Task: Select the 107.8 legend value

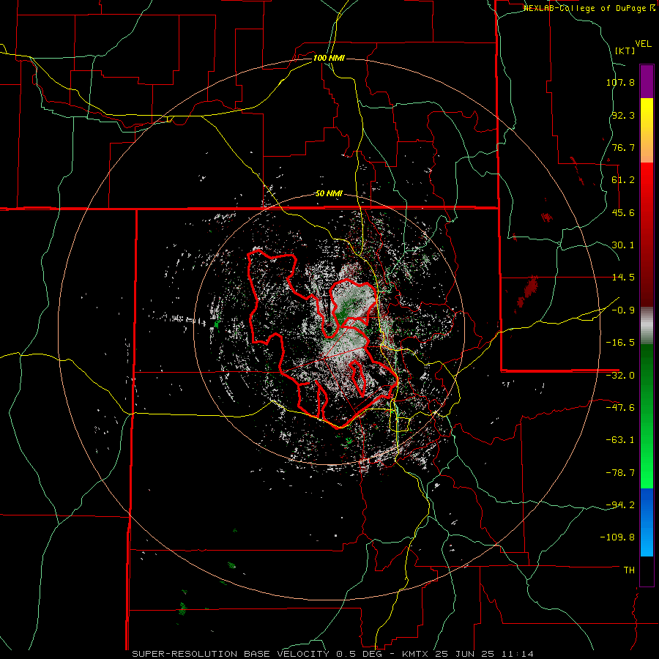Action: click(x=620, y=82)
